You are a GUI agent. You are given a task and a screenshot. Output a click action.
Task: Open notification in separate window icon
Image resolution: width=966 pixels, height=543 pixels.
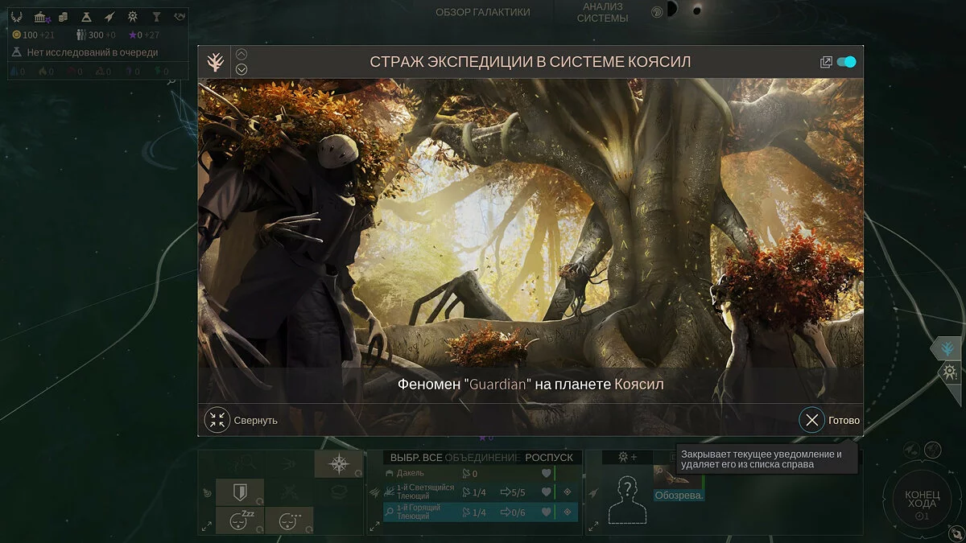point(826,62)
